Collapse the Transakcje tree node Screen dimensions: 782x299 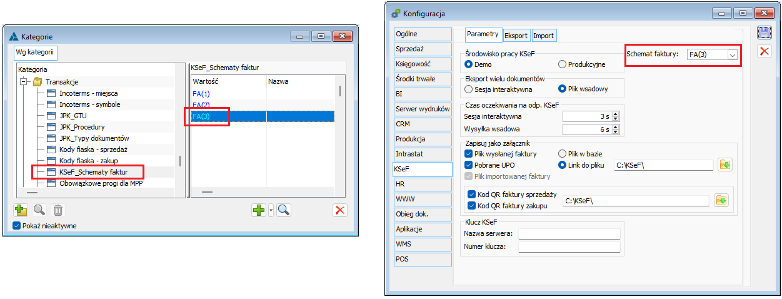point(24,82)
